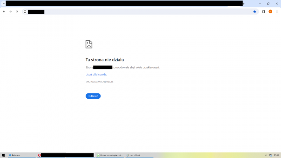Expand the tab search dropdown
Viewport: 281px width, 158px height.
point(4,4)
